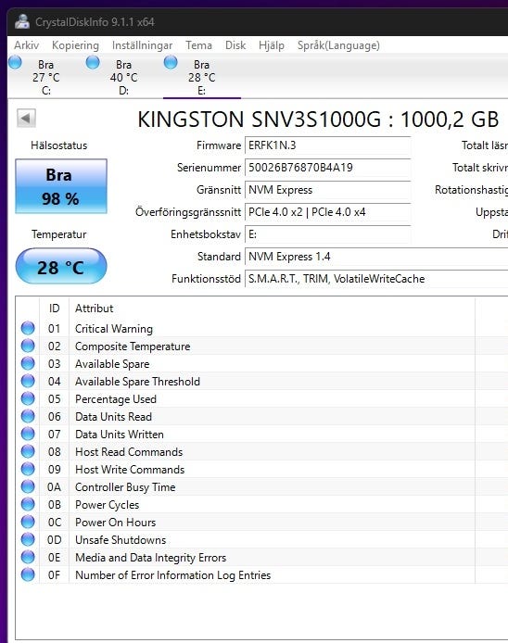Open the Hjälp menu
This screenshot has width=508, height=643.
(272, 45)
